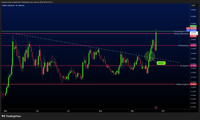Click the 0.2430 price axis tick

[x=193, y=103]
